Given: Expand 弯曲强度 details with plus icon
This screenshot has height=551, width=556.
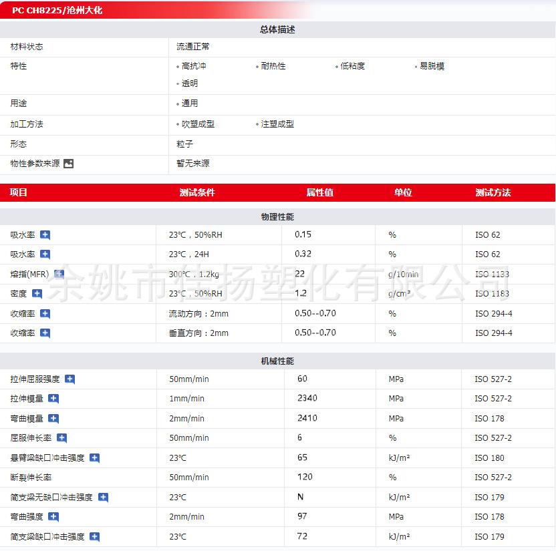Looking at the screenshot, I should click(x=53, y=517).
